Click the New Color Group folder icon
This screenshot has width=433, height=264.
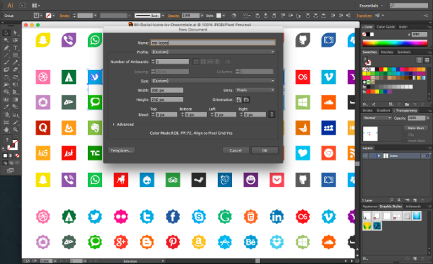(x=407, y=104)
